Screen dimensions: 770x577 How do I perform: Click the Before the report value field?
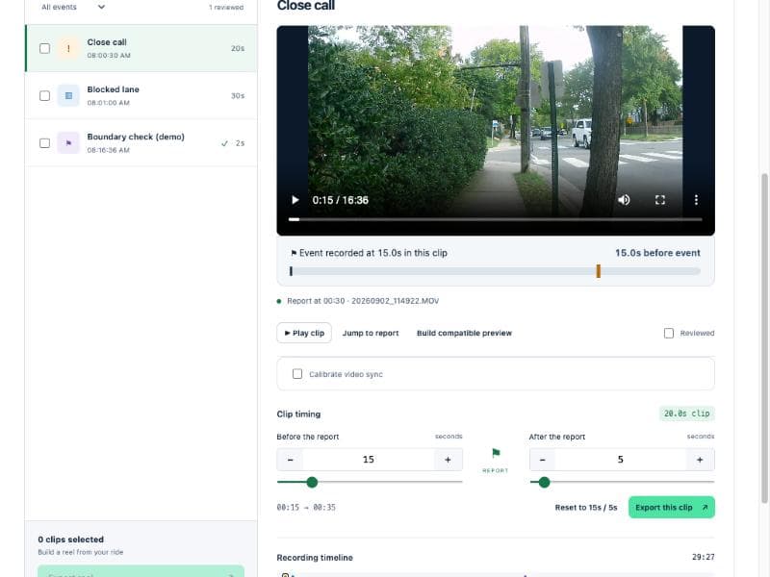point(369,460)
